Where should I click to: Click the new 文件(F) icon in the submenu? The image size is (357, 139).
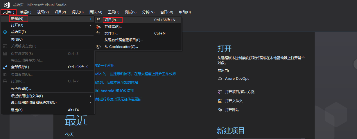[x=98, y=33]
